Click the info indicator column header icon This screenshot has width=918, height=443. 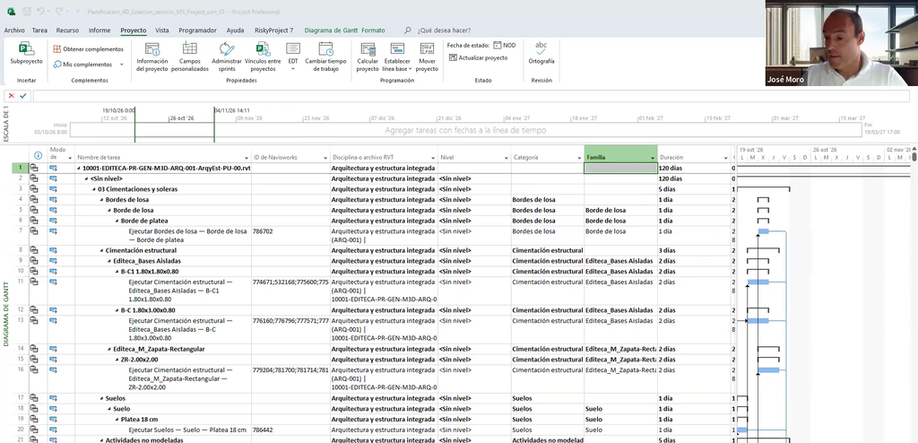38,155
